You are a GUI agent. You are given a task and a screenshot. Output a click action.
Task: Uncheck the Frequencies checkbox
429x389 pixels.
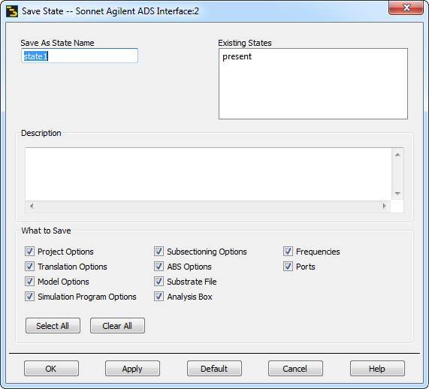pos(288,251)
